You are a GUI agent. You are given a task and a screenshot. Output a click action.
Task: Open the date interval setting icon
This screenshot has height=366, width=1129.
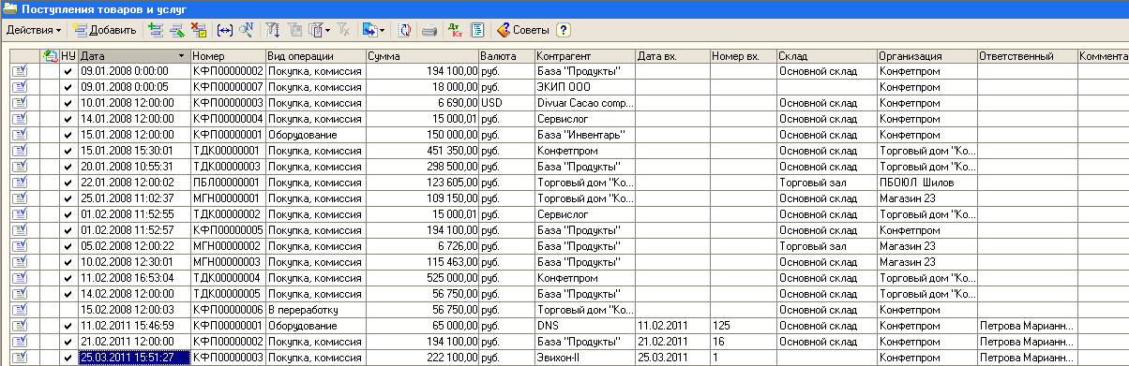pyautogui.click(x=225, y=30)
